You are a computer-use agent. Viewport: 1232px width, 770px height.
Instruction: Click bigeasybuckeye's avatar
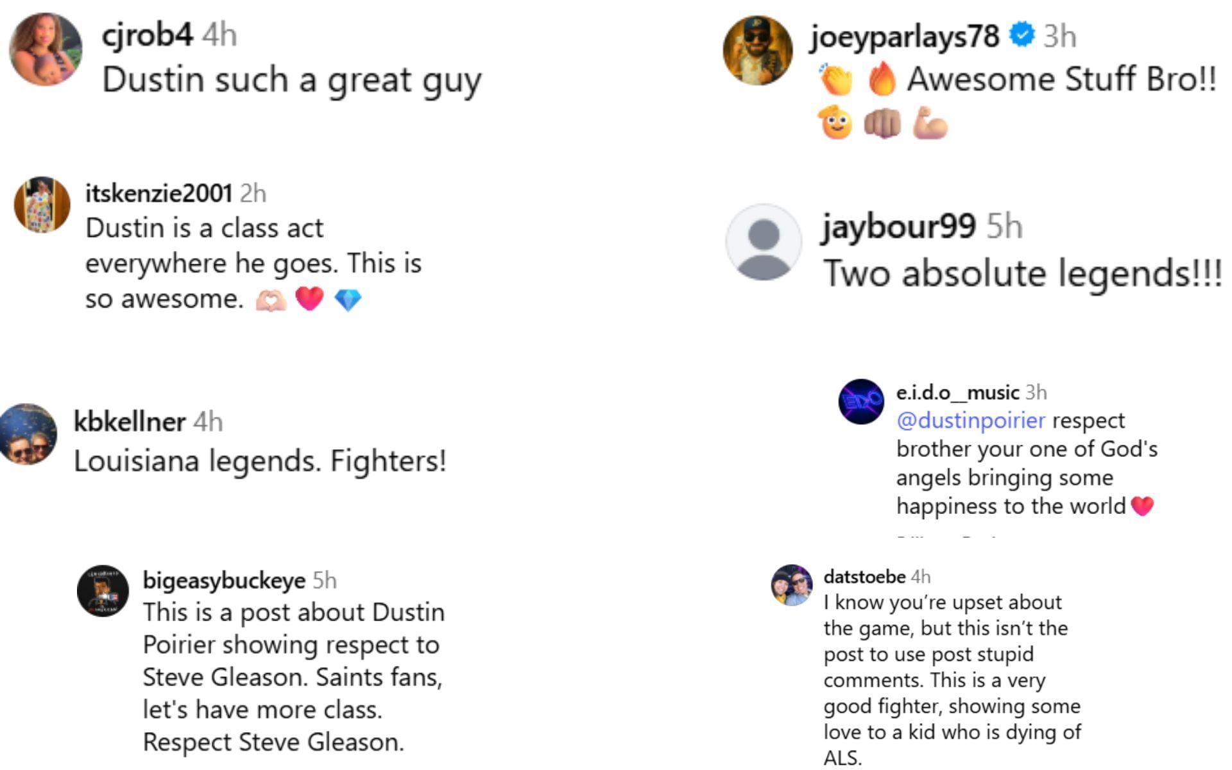tap(103, 591)
